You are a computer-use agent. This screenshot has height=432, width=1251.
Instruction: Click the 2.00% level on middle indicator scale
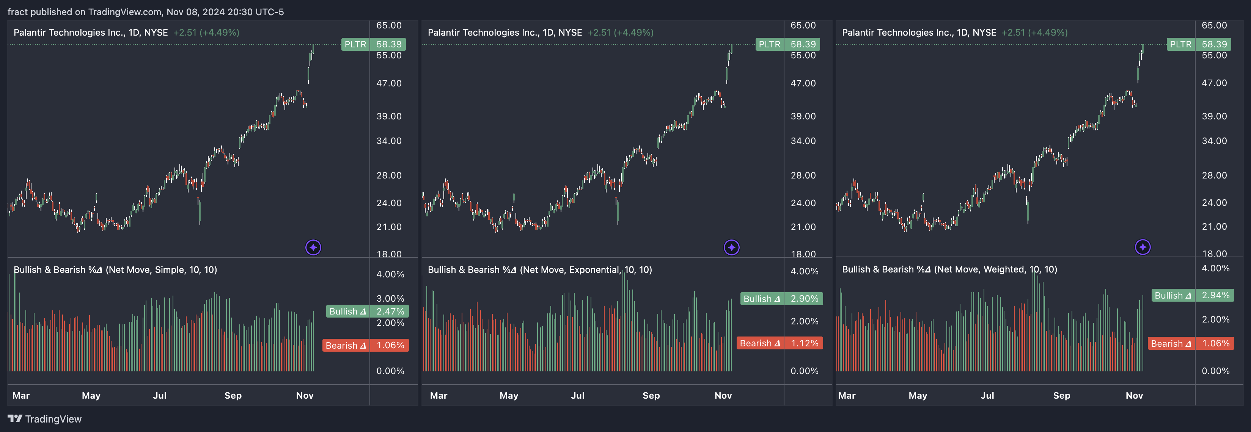(805, 321)
